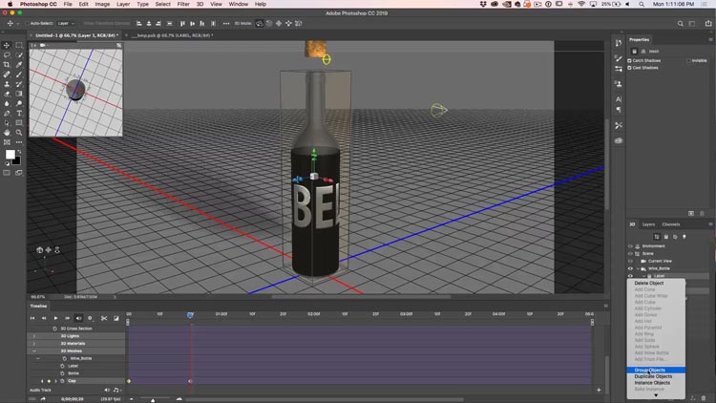716x403 pixels.
Task: Switch to the Channels panel tab
Action: (x=671, y=224)
